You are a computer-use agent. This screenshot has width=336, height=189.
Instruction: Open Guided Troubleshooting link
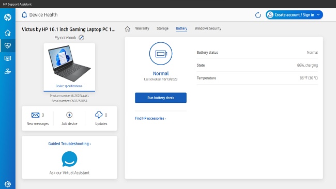click(x=69, y=144)
